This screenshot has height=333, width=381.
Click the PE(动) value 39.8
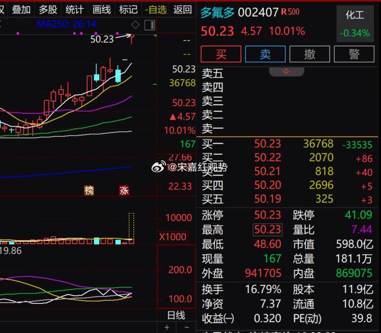[x=362, y=318]
